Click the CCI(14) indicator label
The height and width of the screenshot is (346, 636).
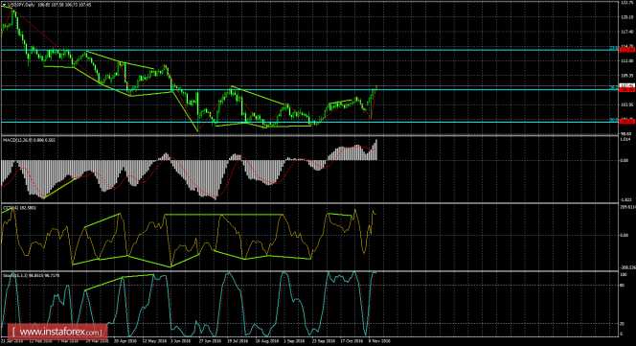coord(11,208)
